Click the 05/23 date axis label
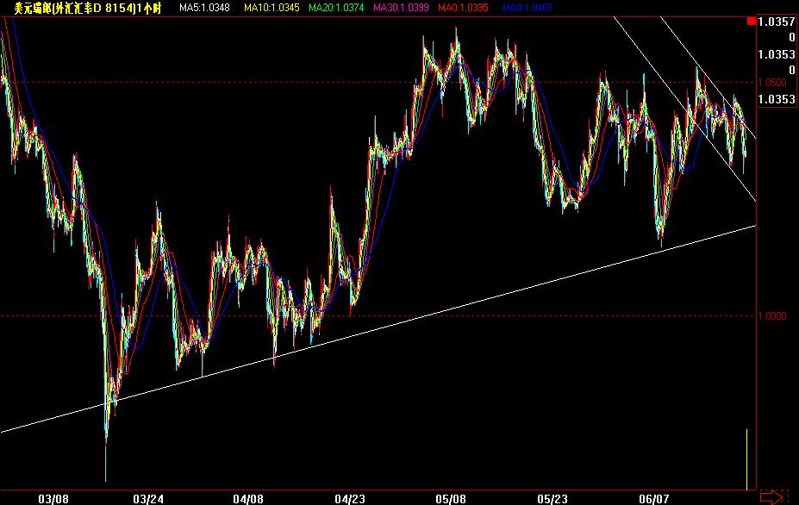 click(552, 499)
